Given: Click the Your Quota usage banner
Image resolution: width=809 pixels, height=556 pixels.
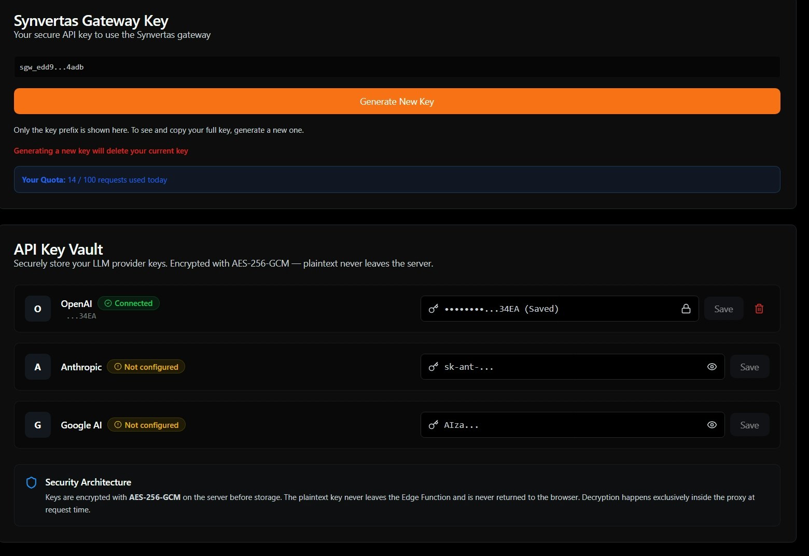Looking at the screenshot, I should 397,179.
